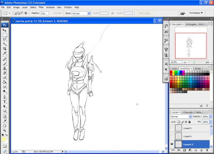Select the Crop tool

tap(5, 48)
